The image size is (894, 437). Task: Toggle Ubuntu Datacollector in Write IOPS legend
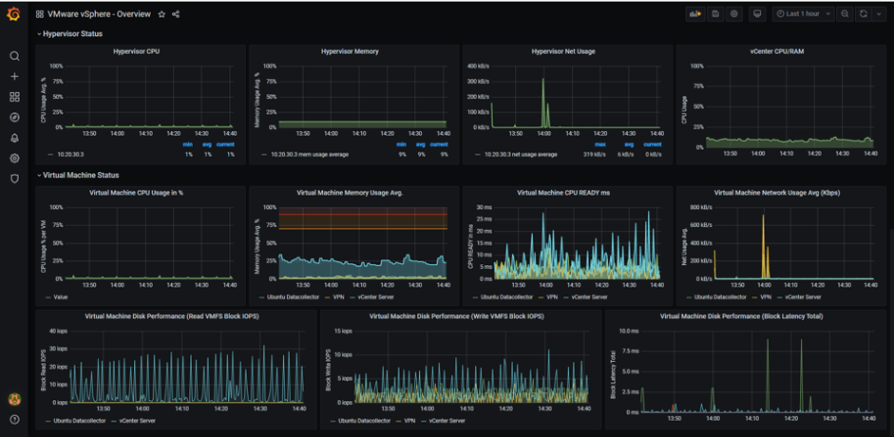pyautogui.click(x=364, y=421)
